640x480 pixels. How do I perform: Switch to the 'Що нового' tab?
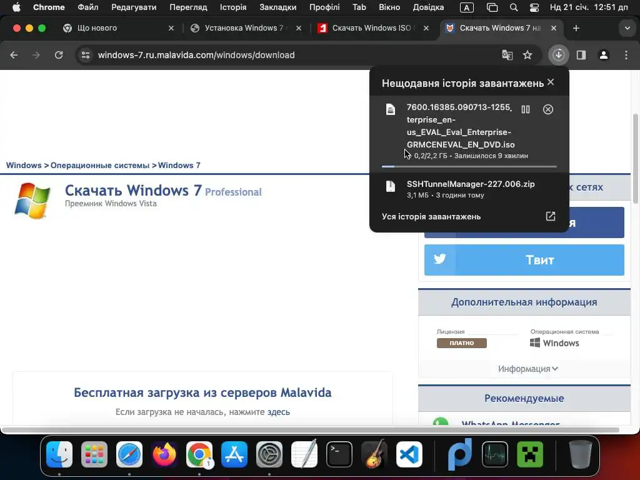coord(118,28)
